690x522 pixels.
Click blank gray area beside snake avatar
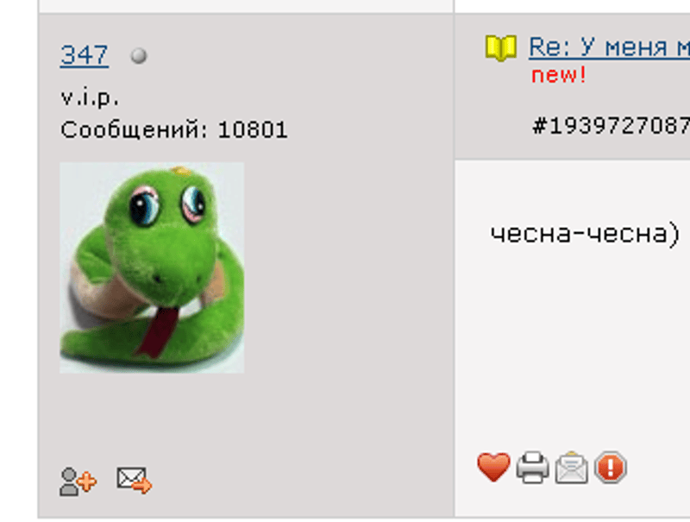[348, 268]
